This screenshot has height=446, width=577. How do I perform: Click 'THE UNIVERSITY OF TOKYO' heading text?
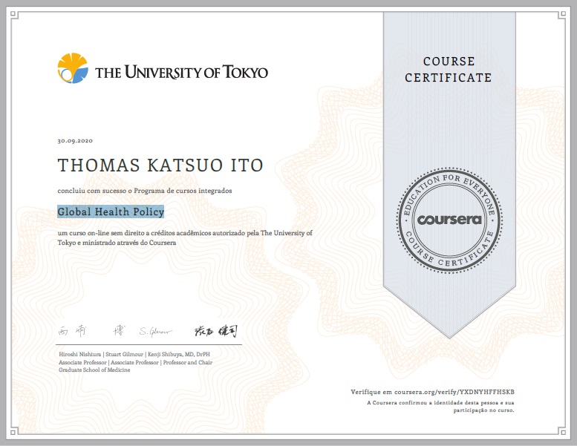click(181, 72)
